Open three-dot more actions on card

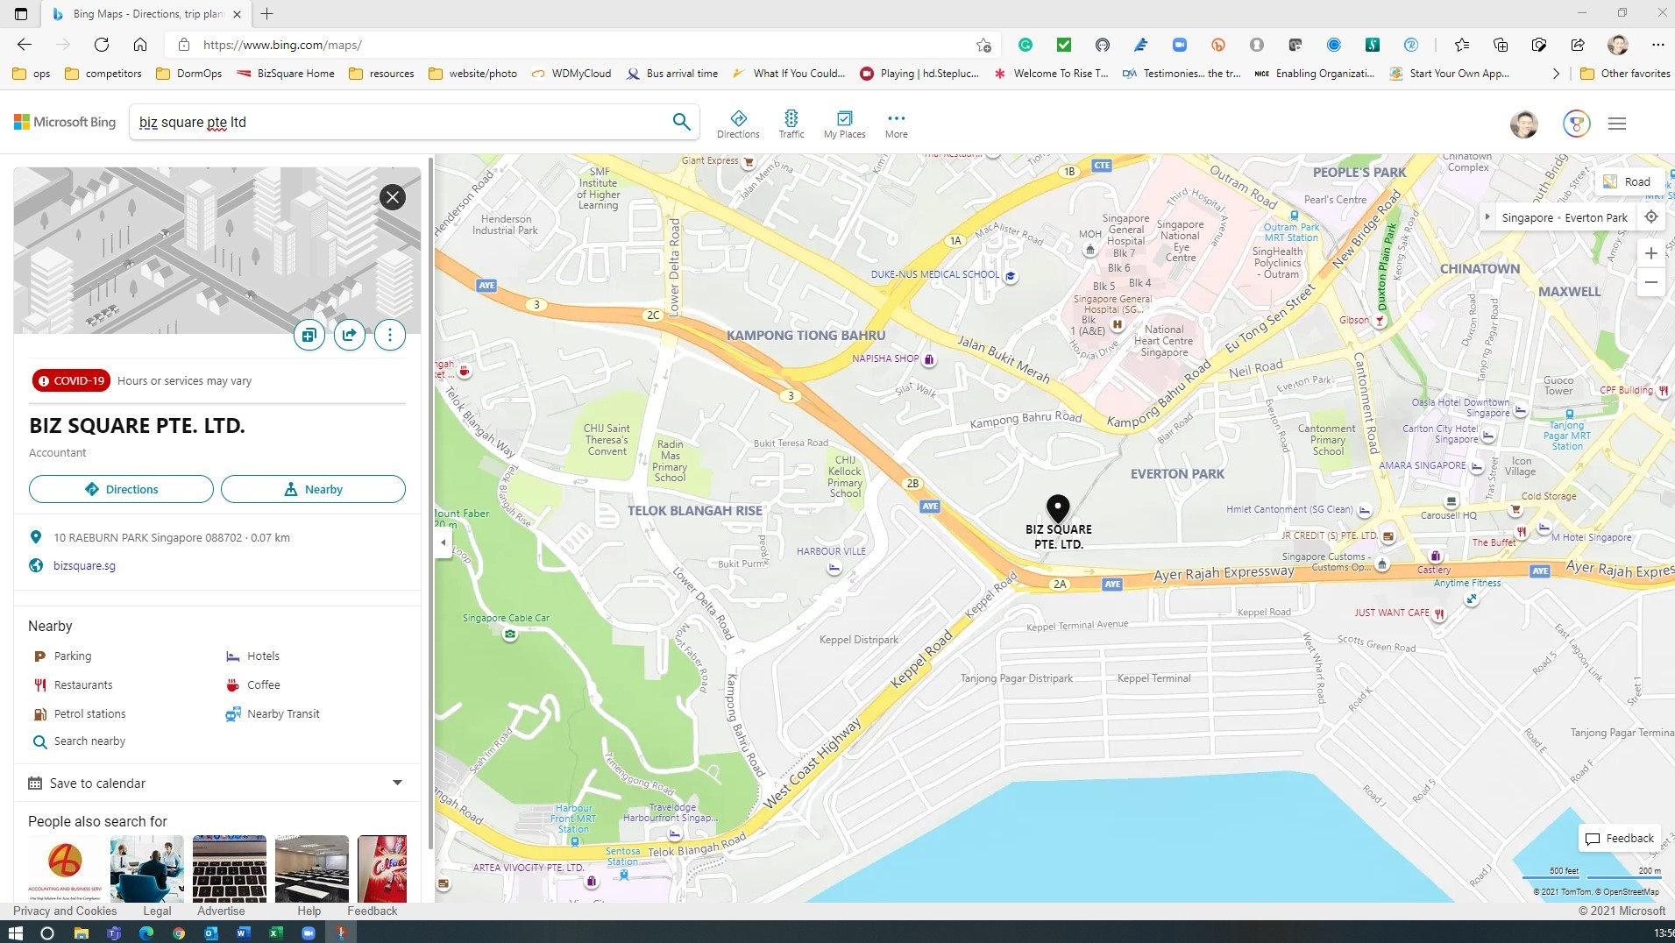(390, 335)
